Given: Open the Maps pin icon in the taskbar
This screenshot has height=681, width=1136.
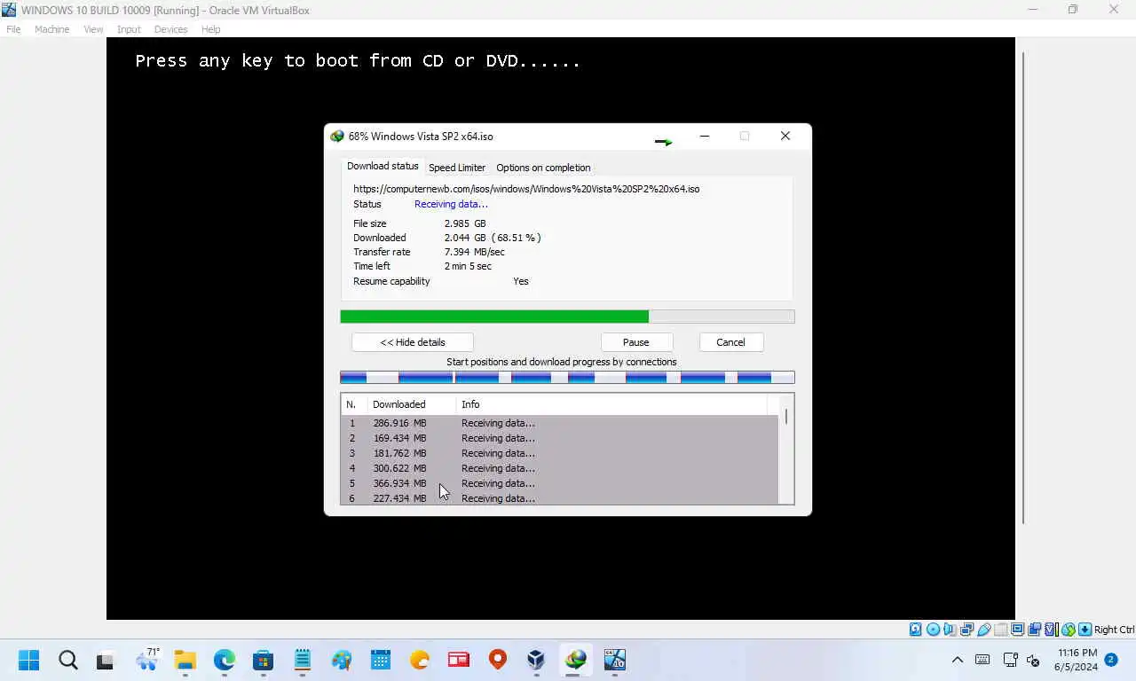Looking at the screenshot, I should pyautogui.click(x=497, y=660).
